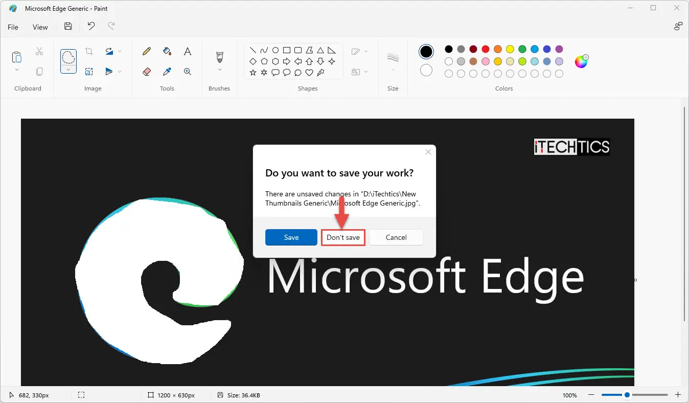Click the vertical canvas scrollbar
This screenshot has height=403, width=689.
(x=684, y=214)
